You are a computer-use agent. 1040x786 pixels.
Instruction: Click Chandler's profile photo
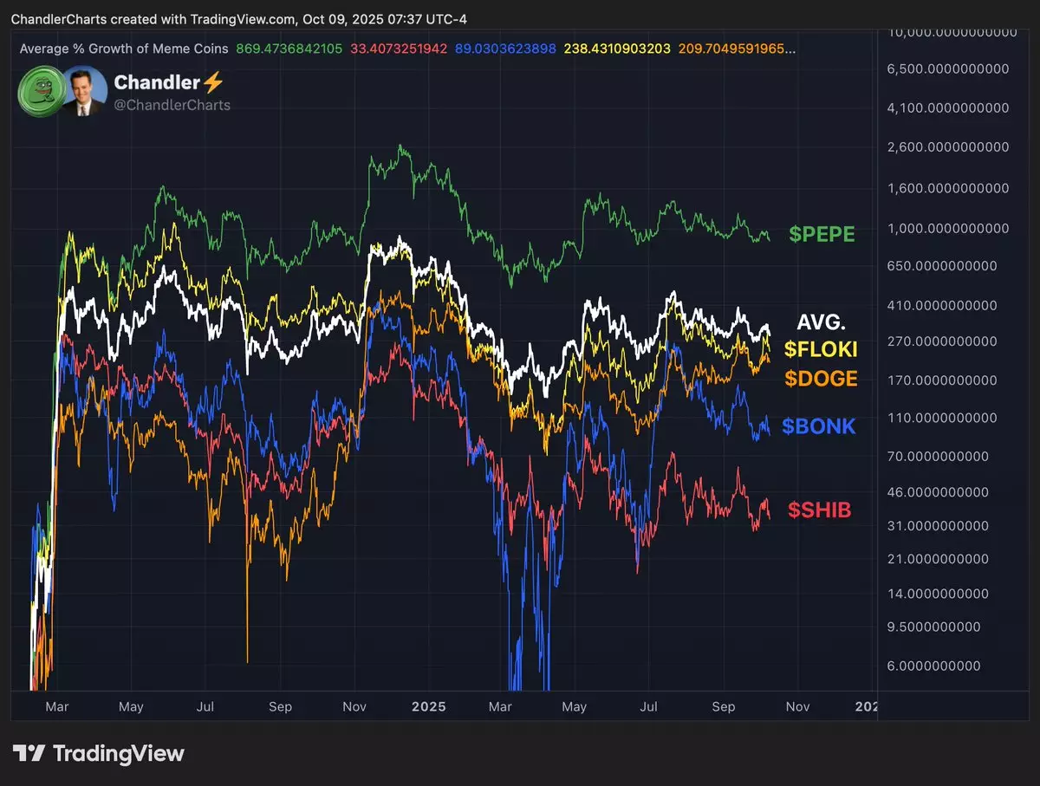[x=85, y=91]
